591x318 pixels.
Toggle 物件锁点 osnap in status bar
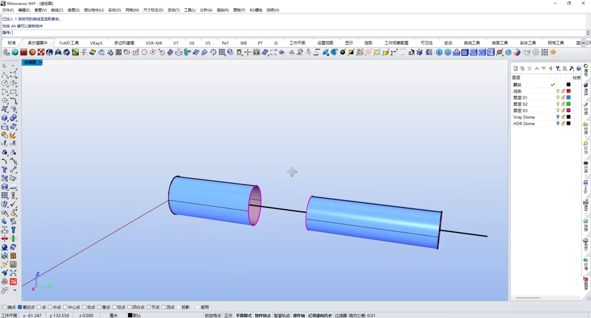point(263,315)
